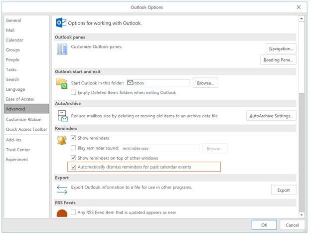This screenshot has width=311, height=236.
Task: Click the AutoArchive mailbox icon
Action: [x=63, y=116]
